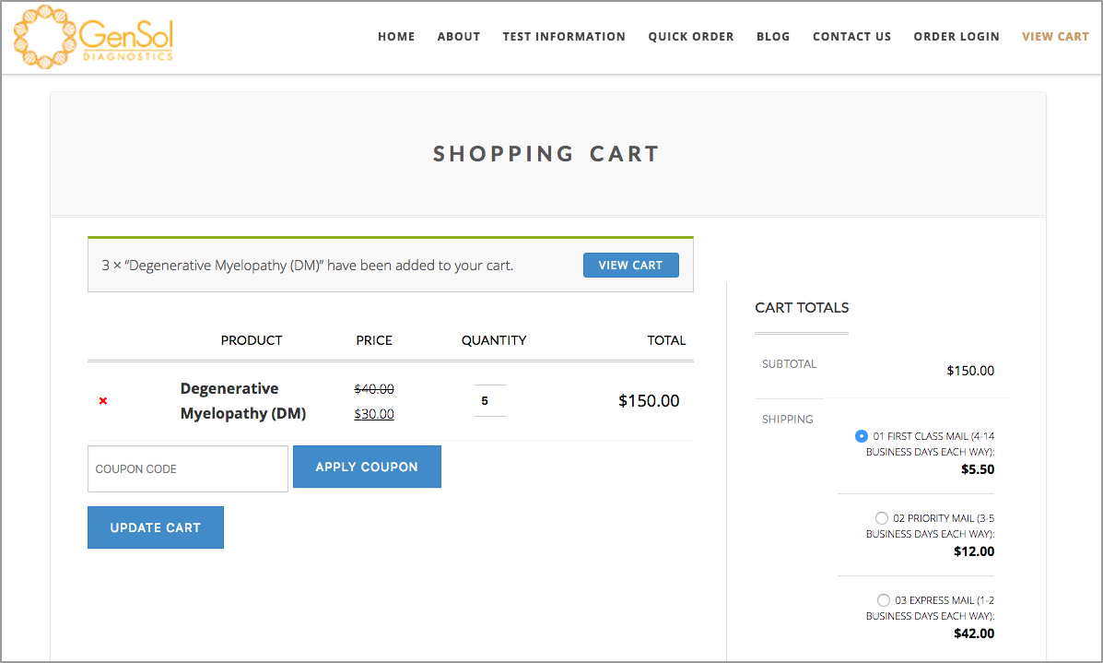This screenshot has height=663, width=1103.
Task: Click APPLY COUPON
Action: 367,467
